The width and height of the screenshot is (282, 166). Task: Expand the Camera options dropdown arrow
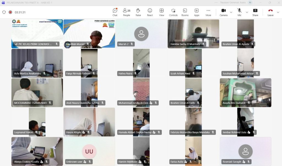click(x=231, y=12)
